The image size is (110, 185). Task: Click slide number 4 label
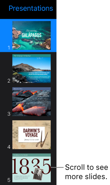[x=9, y=147]
